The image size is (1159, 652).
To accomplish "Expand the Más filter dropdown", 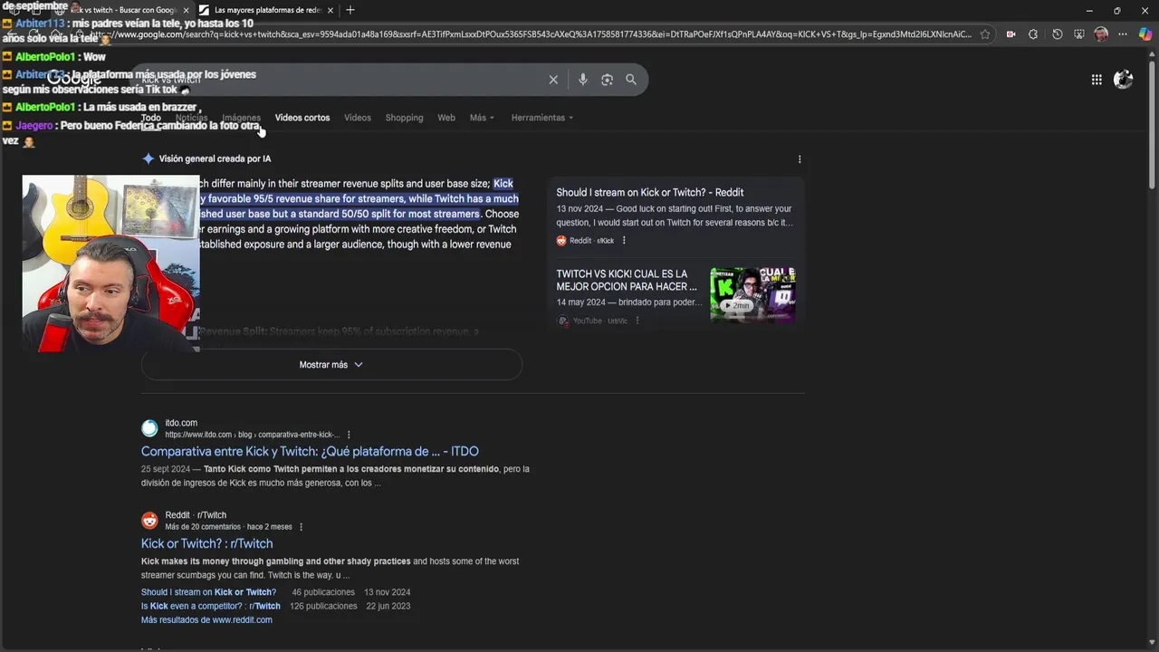I will click(482, 118).
